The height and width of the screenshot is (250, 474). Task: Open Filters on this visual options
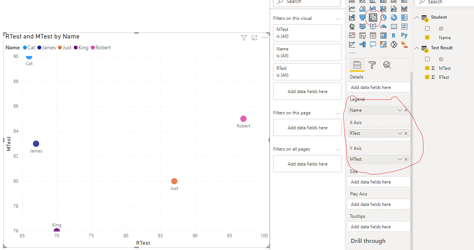[x=338, y=18]
